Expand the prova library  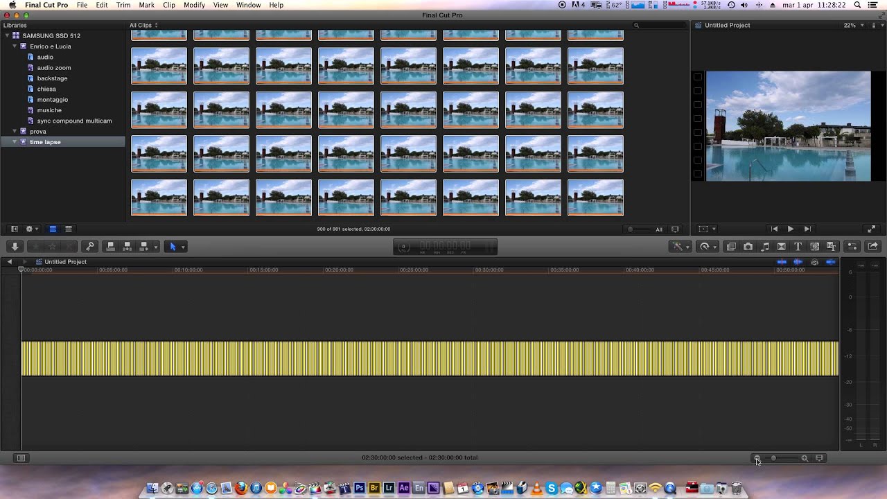(15, 131)
